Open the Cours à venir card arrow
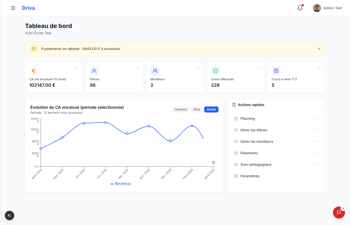The height and width of the screenshot is (225, 350). [319, 68]
